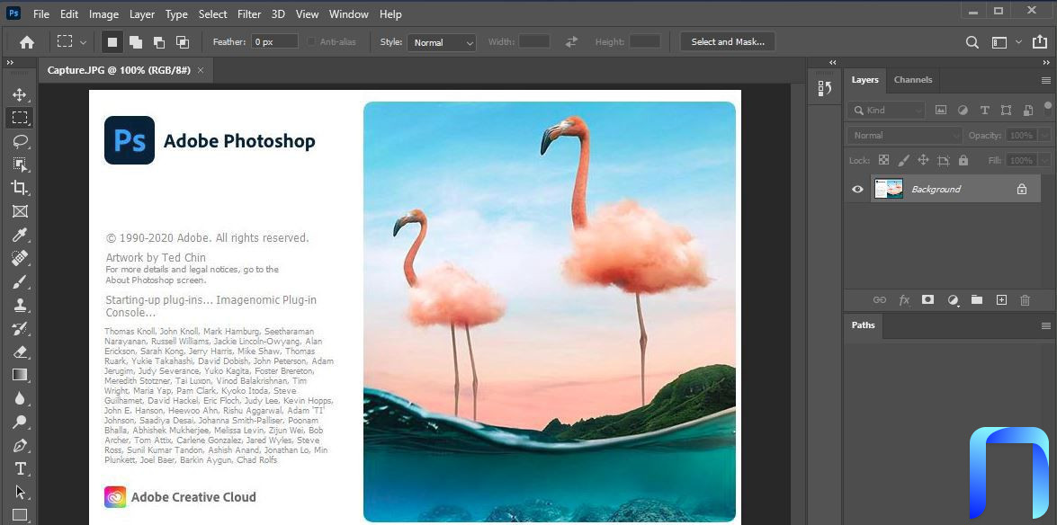Viewport: 1057px width, 525px height.
Task: Select the Eyedropper tool
Action: click(x=20, y=236)
